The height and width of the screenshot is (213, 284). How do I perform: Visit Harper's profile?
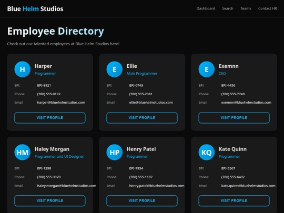tap(50, 118)
